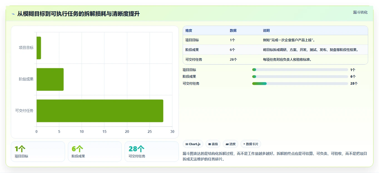
Task: Click the 阶段成果 bar in the chart
Action: pyautogui.click(x=50, y=79)
